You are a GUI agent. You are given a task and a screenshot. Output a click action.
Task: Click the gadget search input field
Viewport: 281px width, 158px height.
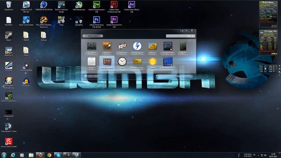click(179, 36)
